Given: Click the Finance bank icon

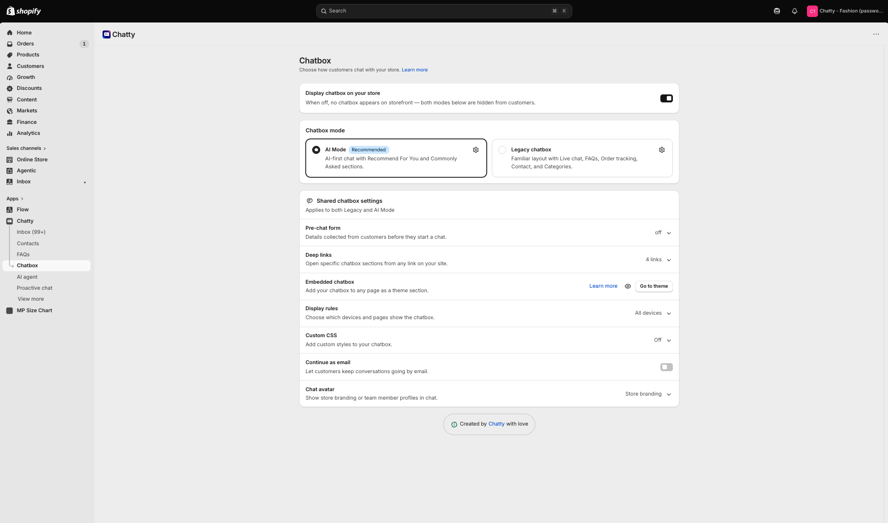Looking at the screenshot, I should tap(10, 122).
